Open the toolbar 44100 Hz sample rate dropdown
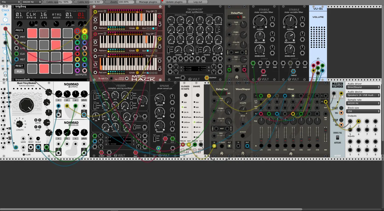 coord(31,2)
